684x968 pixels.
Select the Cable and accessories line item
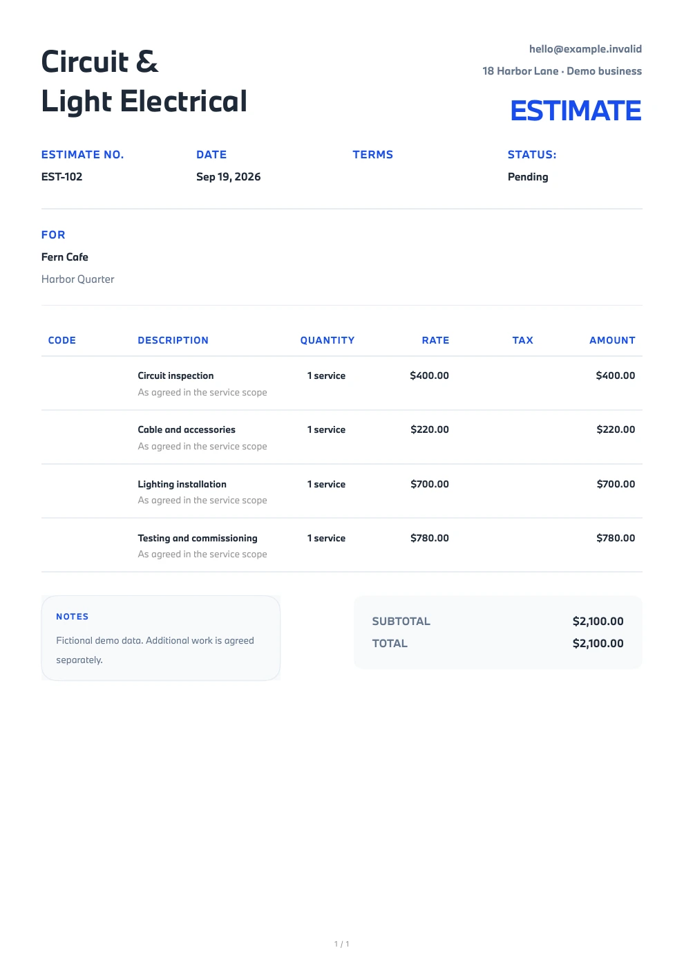click(x=187, y=429)
